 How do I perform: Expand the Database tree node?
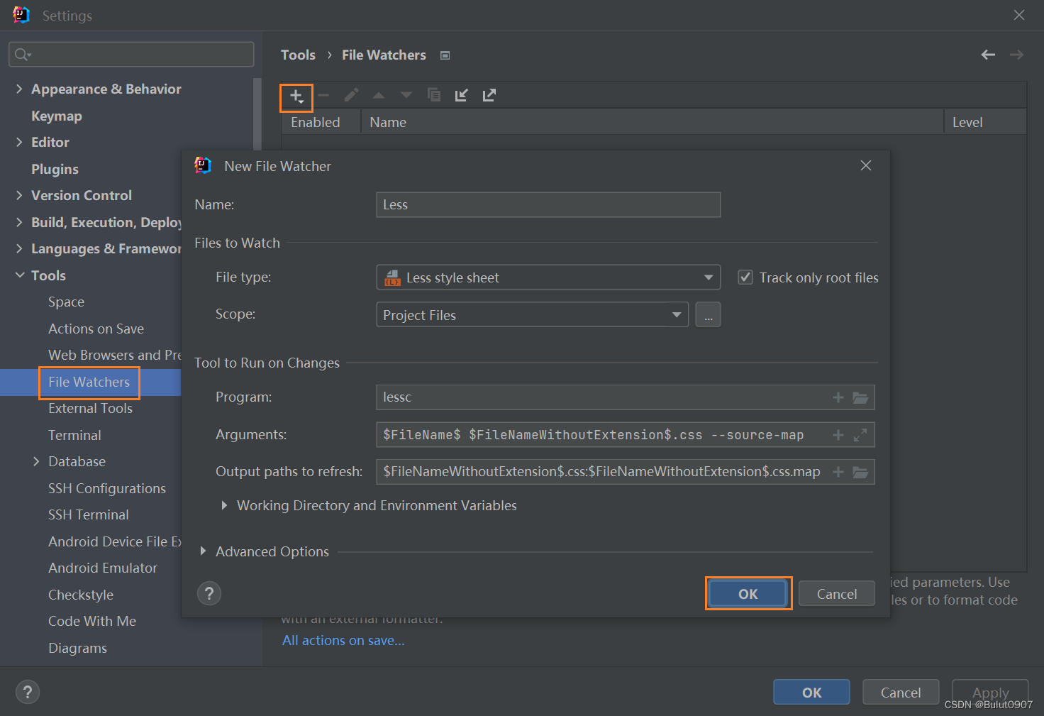click(x=36, y=461)
